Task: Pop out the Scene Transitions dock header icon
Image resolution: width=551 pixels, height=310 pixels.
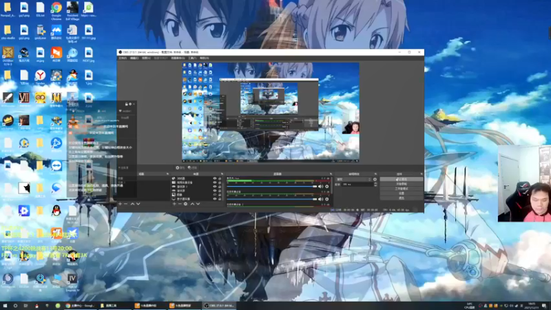Action: [x=375, y=174]
